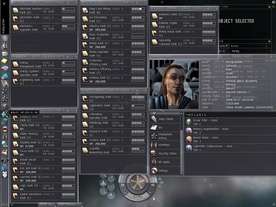Open Character Sheet from Neocom sidebar
Image resolution: width=276 pixels, height=207 pixels.
click(x=5, y=38)
